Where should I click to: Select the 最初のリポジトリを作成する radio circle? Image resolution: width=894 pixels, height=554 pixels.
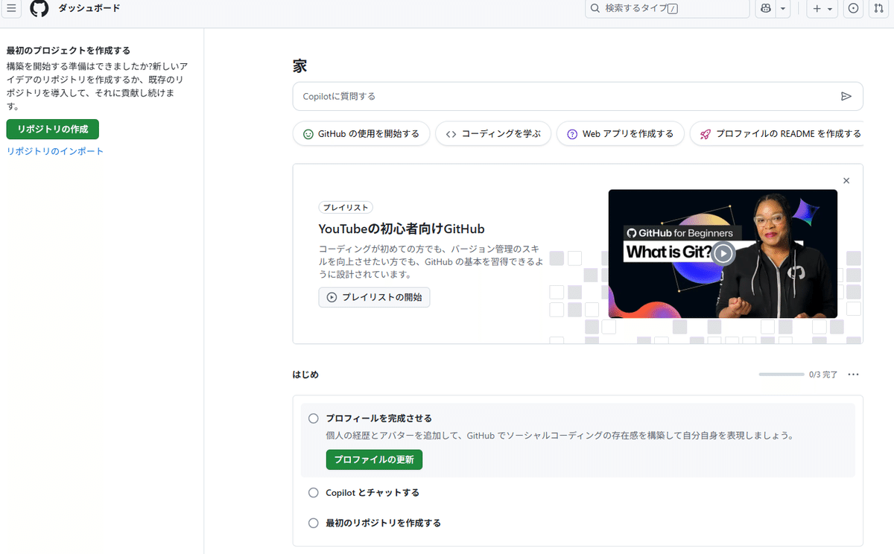[x=314, y=523]
